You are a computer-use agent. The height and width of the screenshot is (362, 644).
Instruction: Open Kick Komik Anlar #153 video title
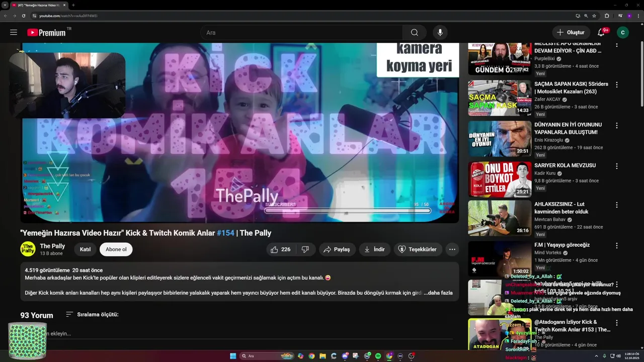572,326
